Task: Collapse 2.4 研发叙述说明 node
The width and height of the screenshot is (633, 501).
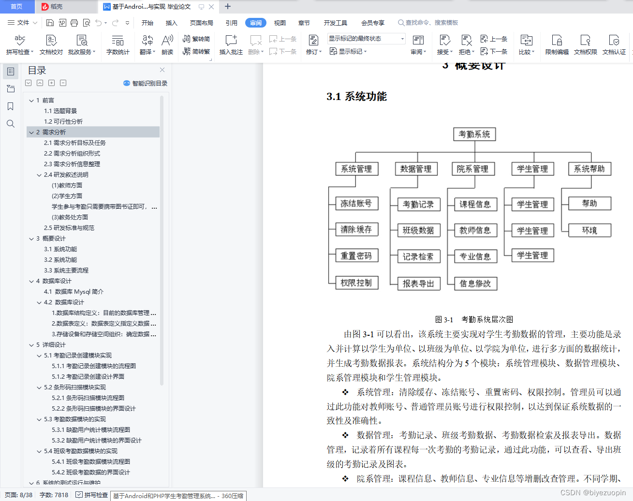Action: coord(39,175)
